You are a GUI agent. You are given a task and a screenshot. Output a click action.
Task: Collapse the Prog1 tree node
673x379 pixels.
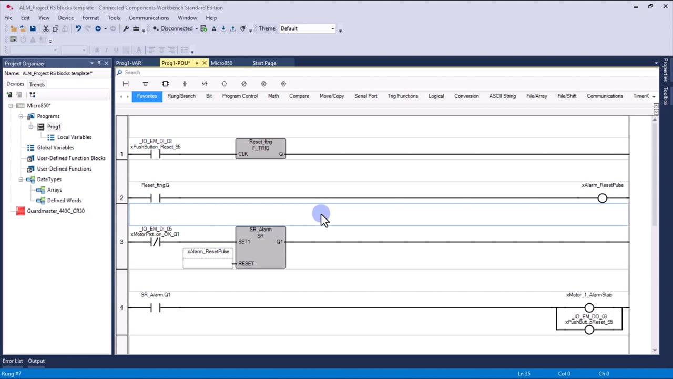pyautogui.click(x=31, y=127)
